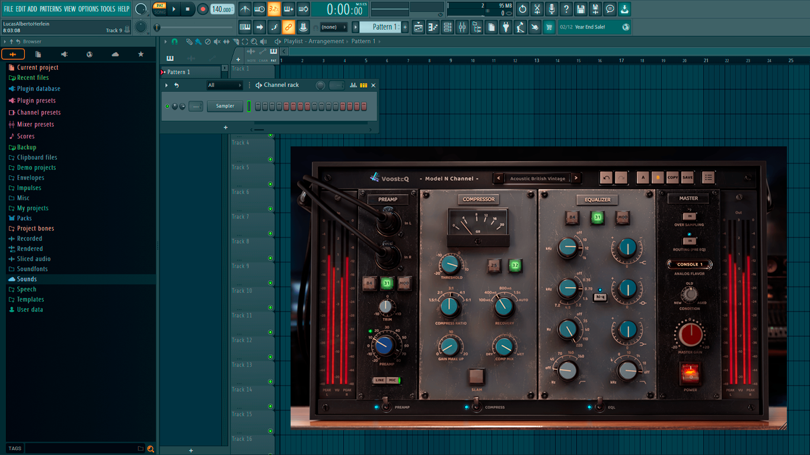Open the playlist view from toolbar
This screenshot has height=455, width=810.
pyautogui.click(x=418, y=27)
